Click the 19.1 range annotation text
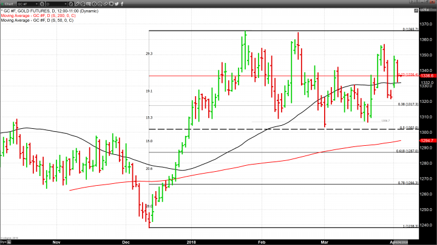 pyautogui.click(x=149, y=91)
